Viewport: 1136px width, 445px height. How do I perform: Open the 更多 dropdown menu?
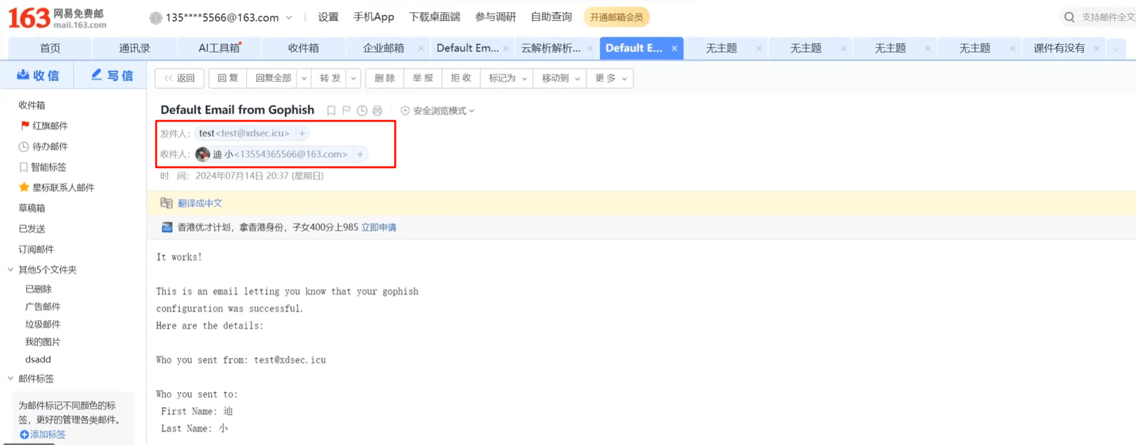click(610, 78)
